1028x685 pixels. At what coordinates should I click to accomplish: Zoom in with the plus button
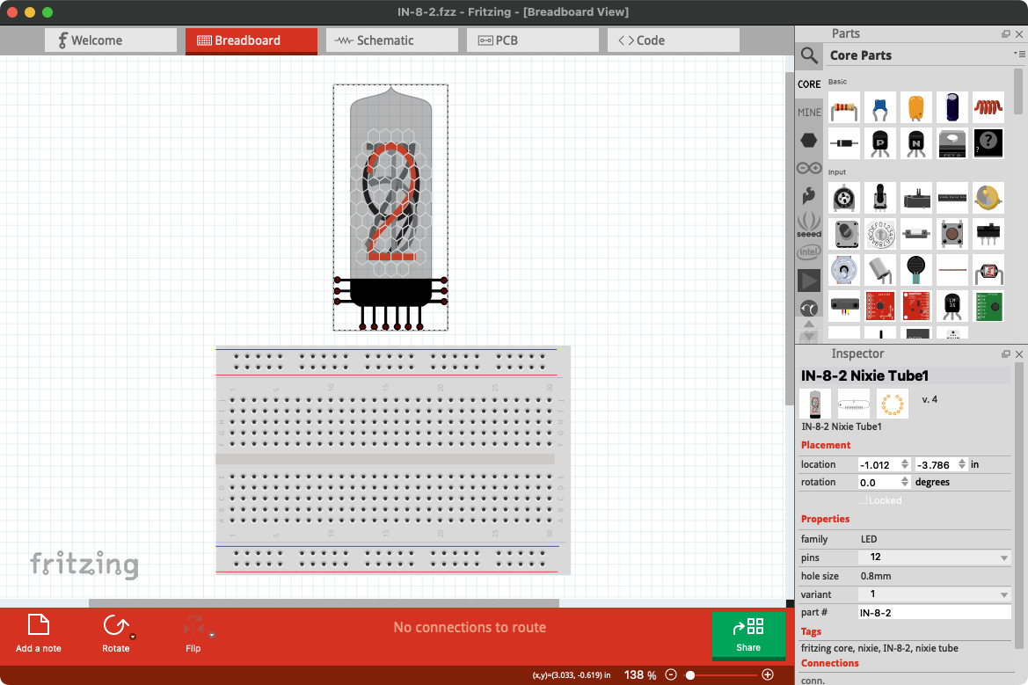coord(768,674)
